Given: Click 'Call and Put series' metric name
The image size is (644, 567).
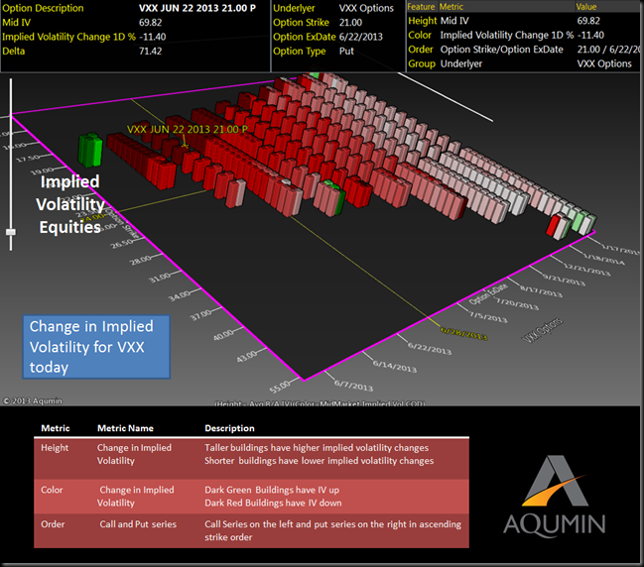Looking at the screenshot, I should [x=138, y=524].
